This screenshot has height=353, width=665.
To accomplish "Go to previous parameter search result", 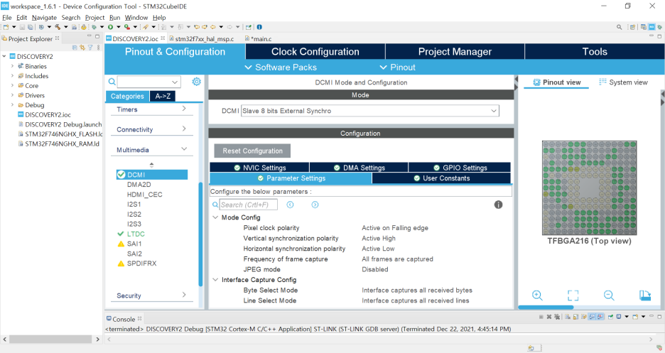I will click(x=290, y=205).
